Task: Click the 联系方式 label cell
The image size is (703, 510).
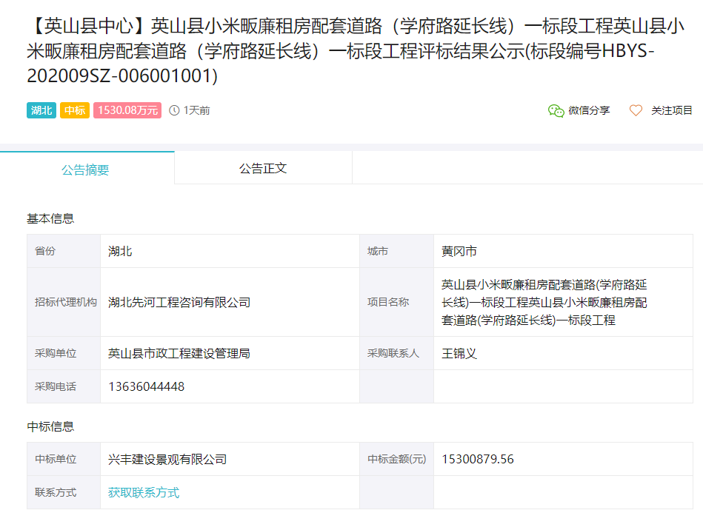Action: [64, 492]
